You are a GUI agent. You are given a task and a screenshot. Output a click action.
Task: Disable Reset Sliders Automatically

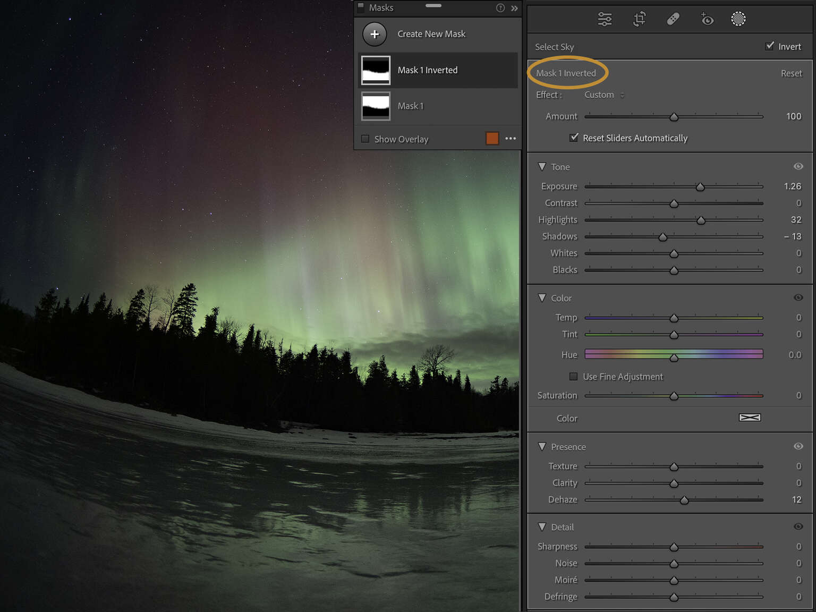[x=574, y=138]
